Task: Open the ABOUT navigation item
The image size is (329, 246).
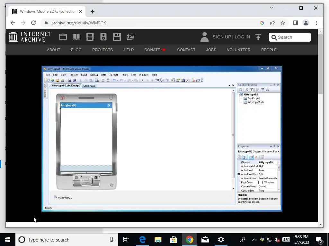Action: click(54, 50)
